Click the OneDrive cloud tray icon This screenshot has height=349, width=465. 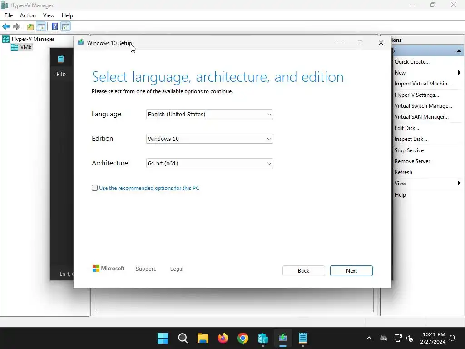pyautogui.click(x=384, y=338)
